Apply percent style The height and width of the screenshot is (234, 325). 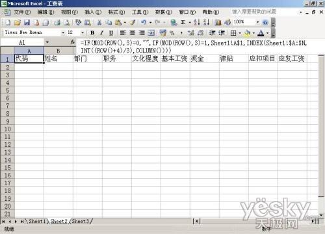[x=172, y=33]
